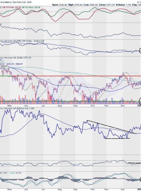Click the Aug label on the price chart axis
141x191 pixels.
point(60,105)
